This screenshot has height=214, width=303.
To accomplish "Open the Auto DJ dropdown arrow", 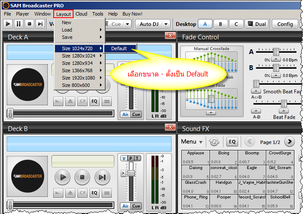I will click(x=166, y=24).
